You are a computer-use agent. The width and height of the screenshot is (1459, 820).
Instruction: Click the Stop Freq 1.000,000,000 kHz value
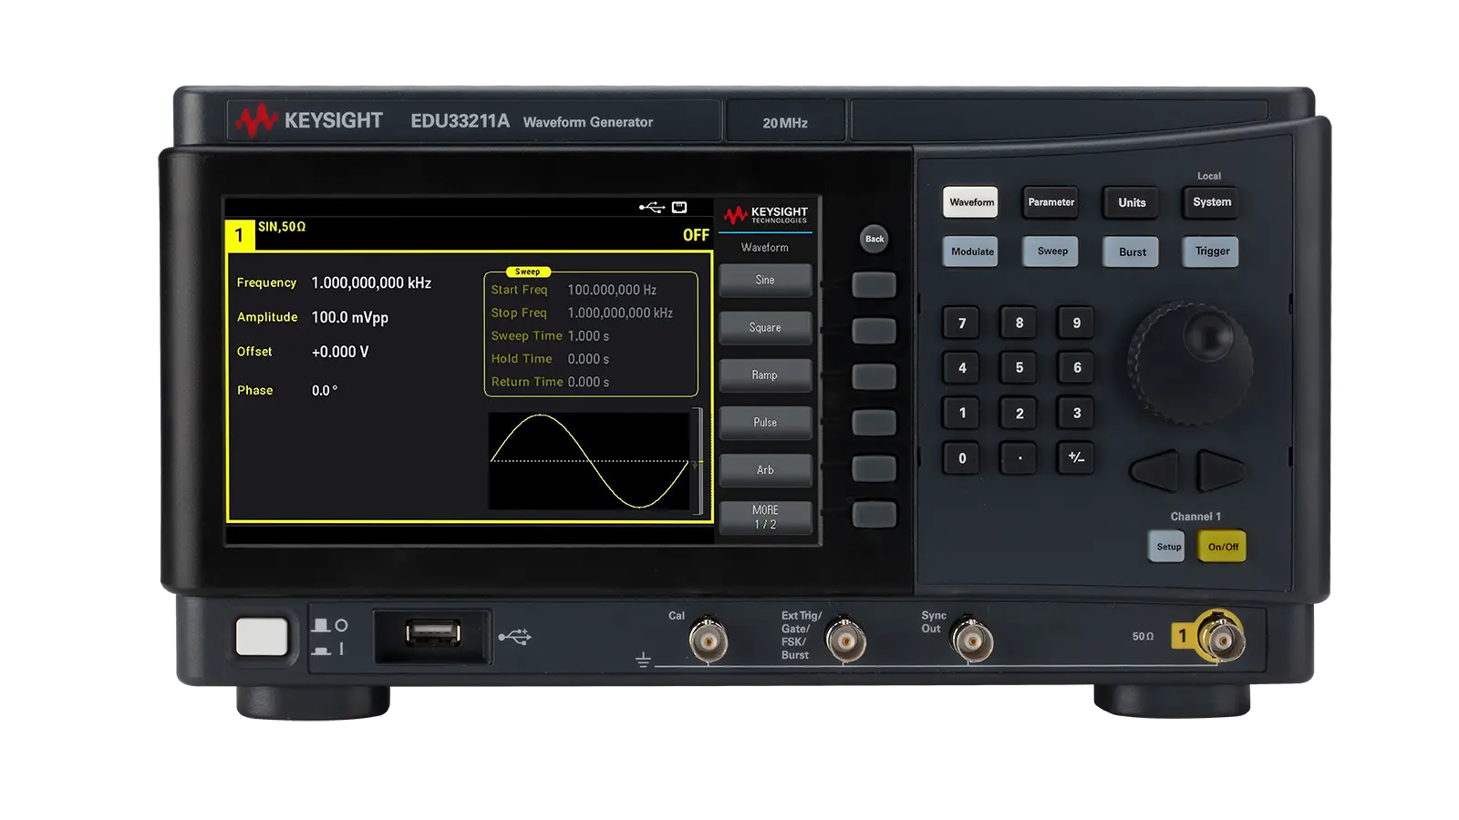point(620,313)
